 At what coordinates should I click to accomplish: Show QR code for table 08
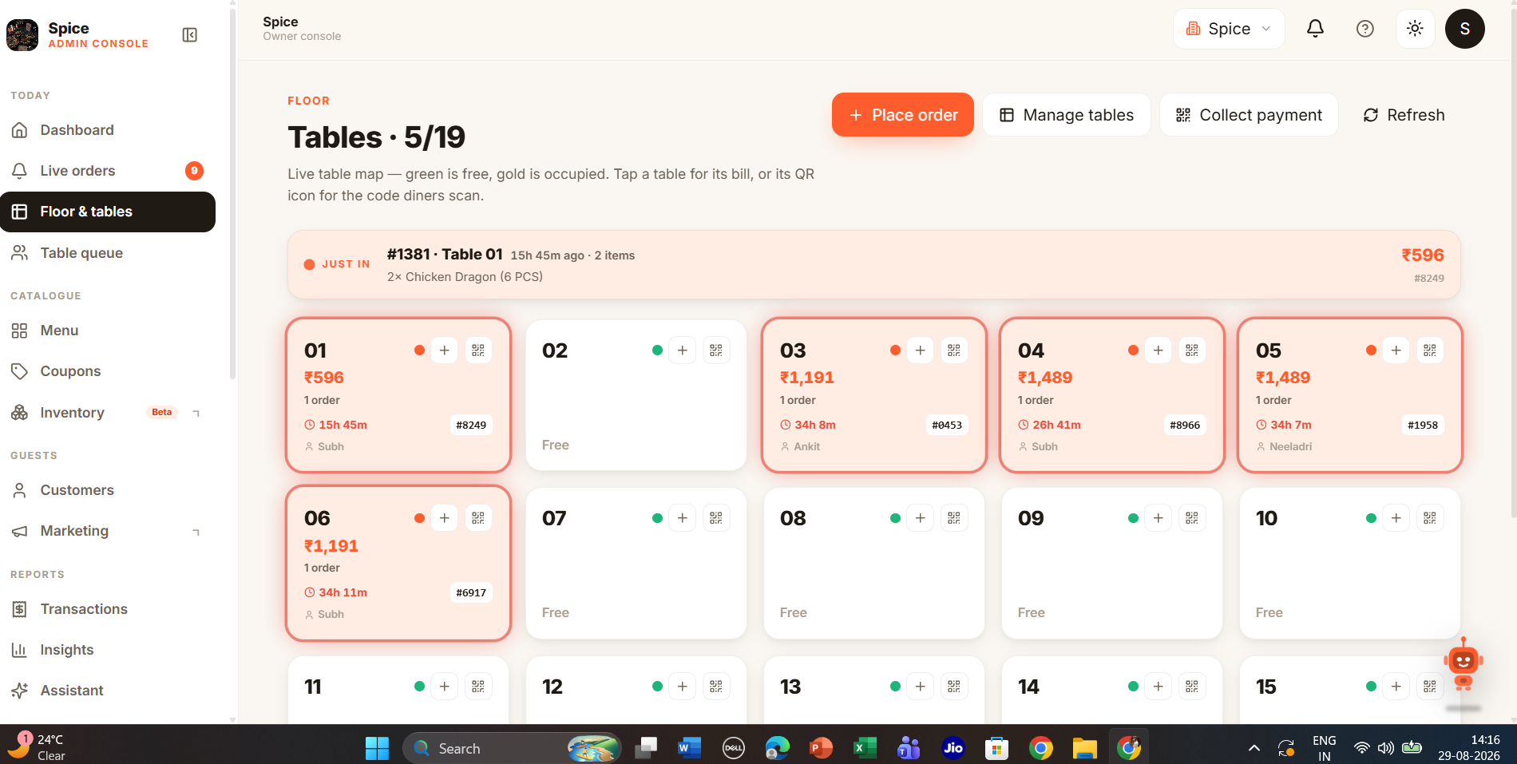click(x=954, y=518)
